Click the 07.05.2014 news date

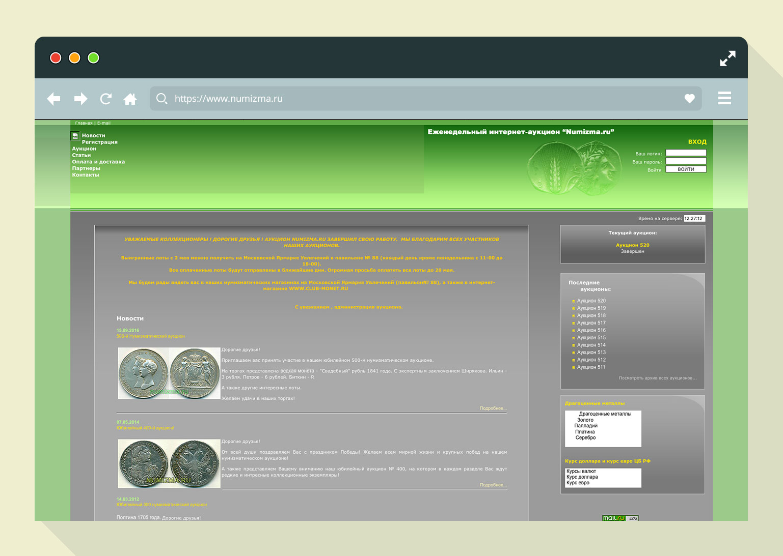[128, 422]
